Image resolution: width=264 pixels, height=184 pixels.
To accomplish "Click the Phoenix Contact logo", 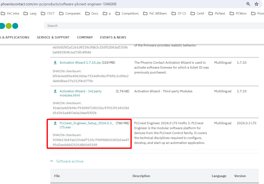I will point(9,26).
